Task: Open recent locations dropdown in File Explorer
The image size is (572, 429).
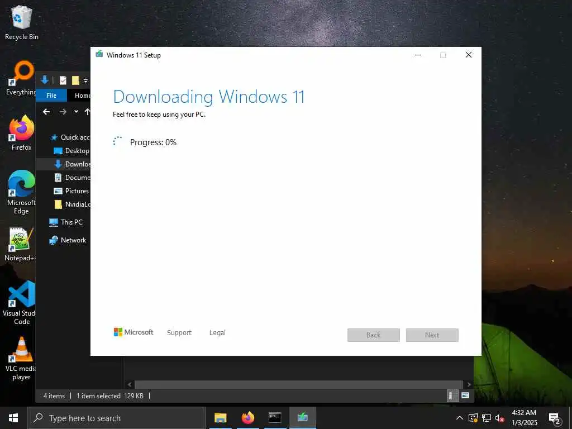Action: click(76, 112)
